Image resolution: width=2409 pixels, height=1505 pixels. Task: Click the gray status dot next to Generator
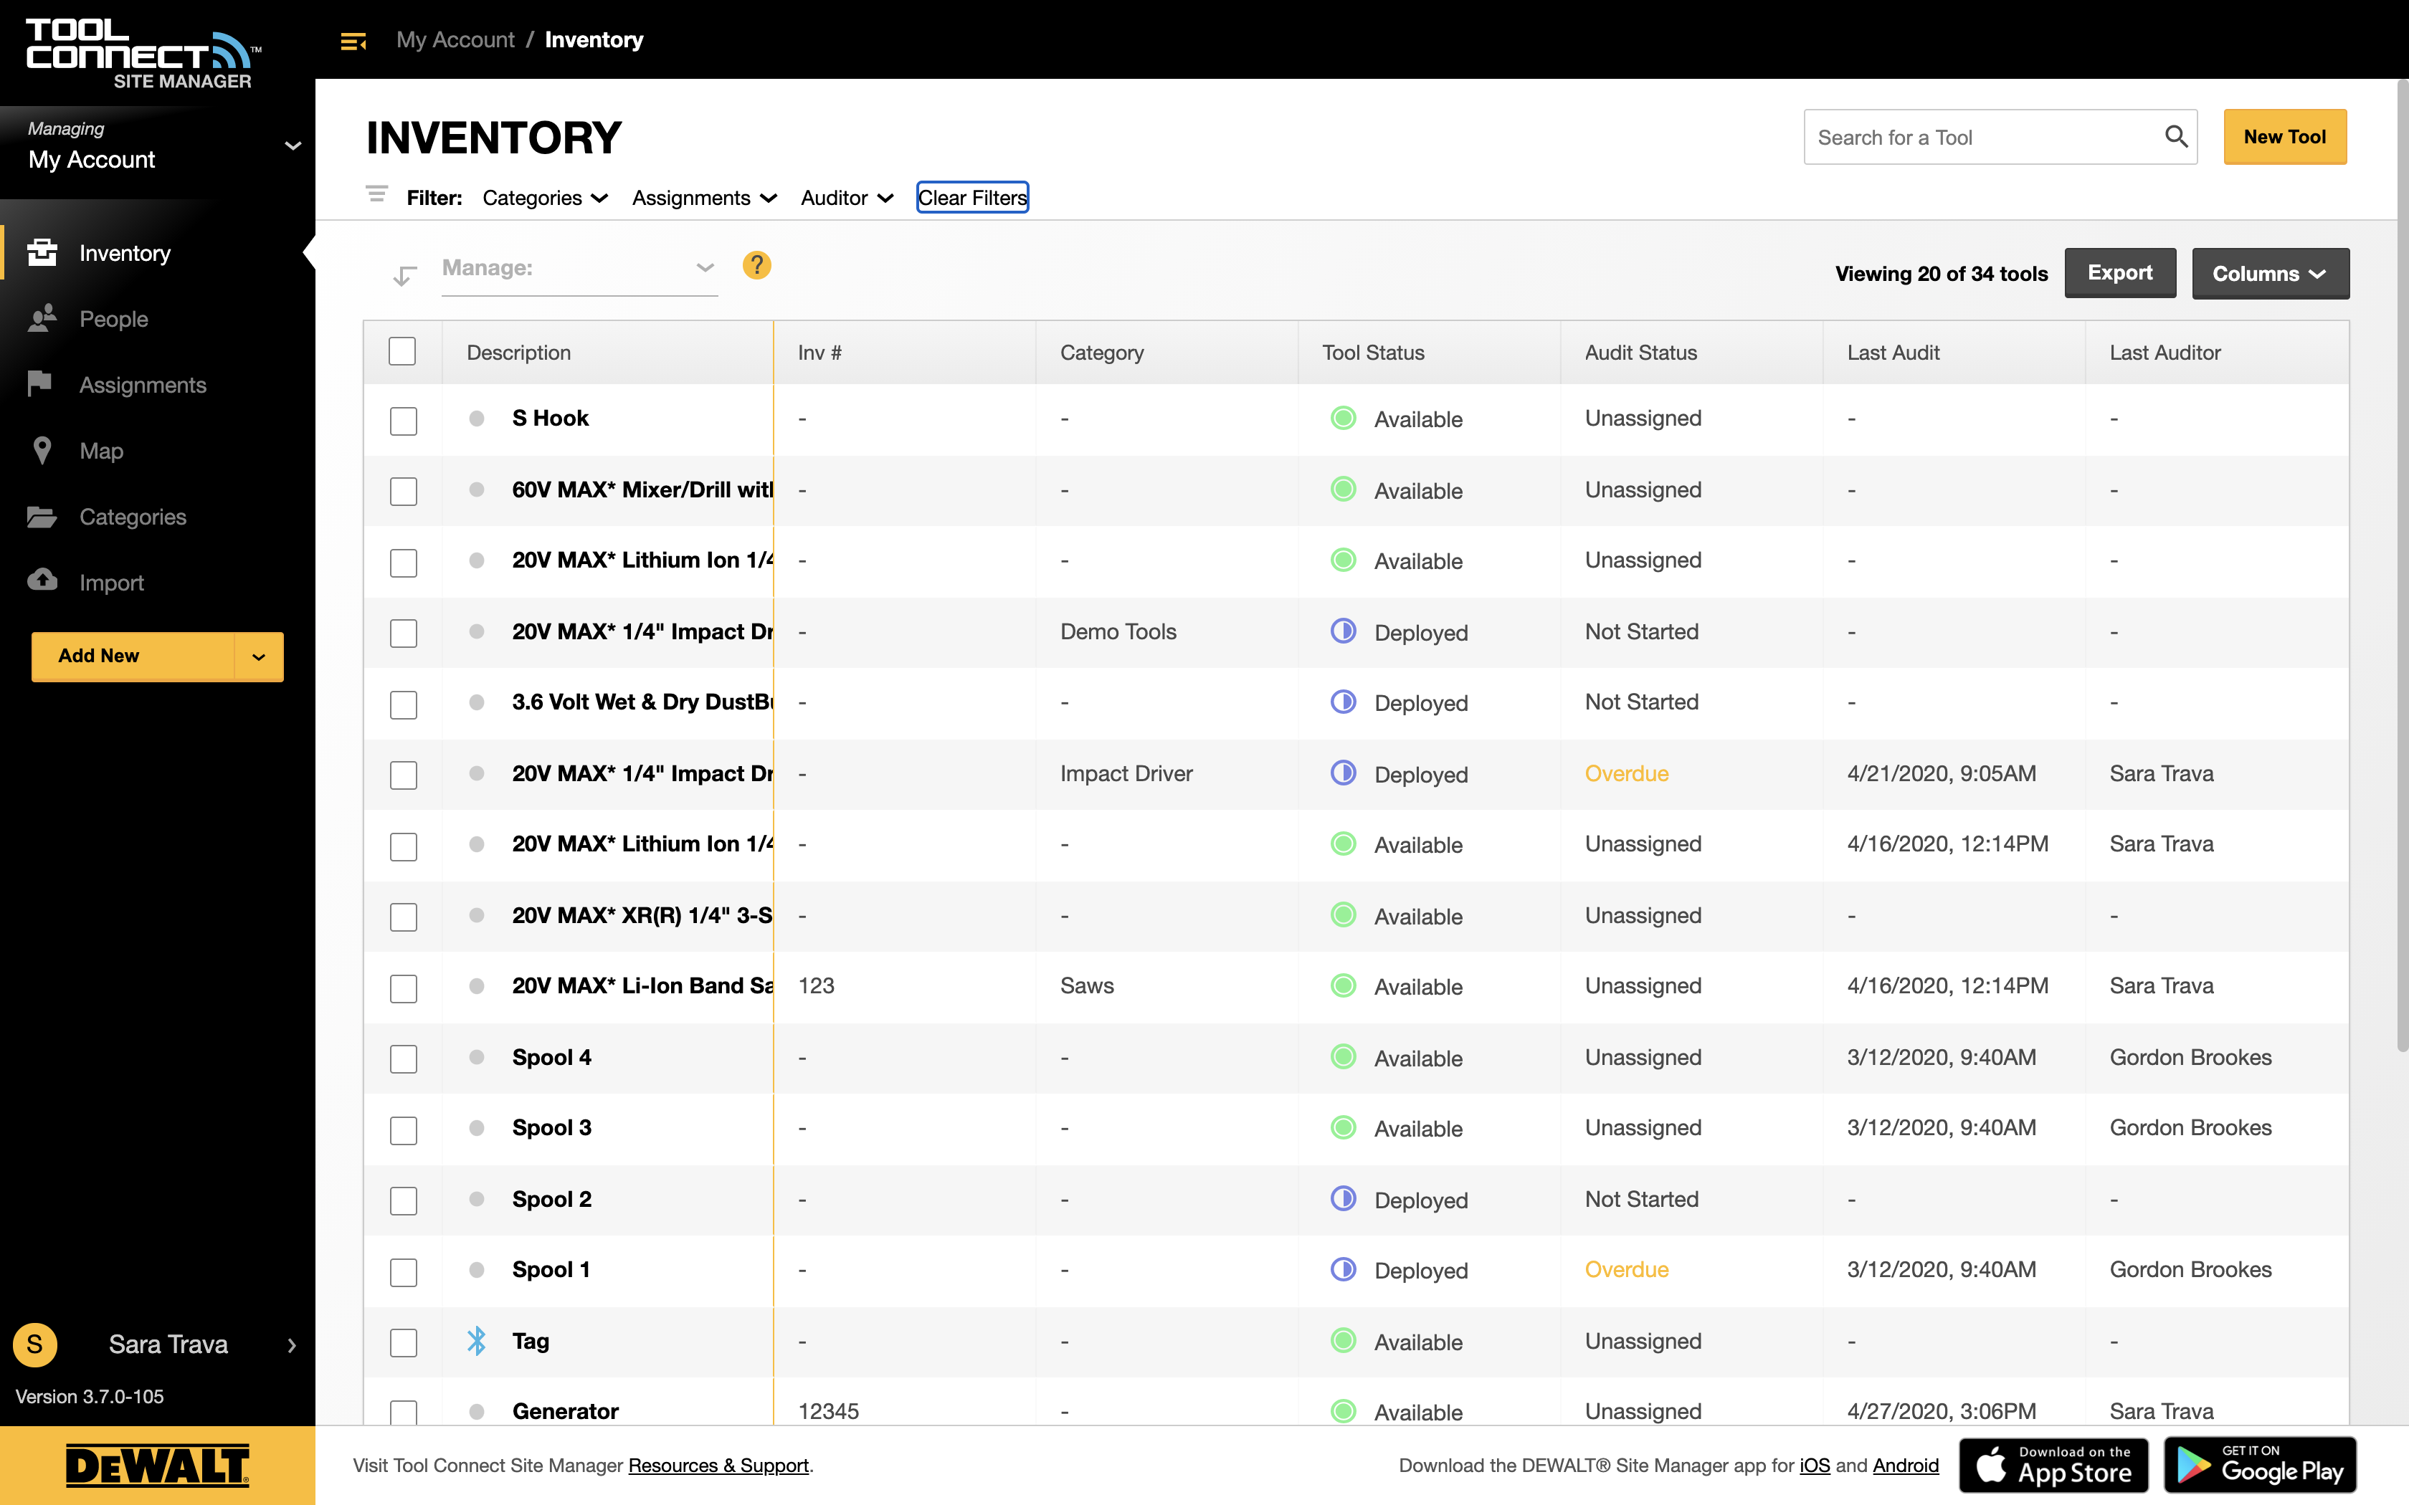click(x=477, y=1411)
